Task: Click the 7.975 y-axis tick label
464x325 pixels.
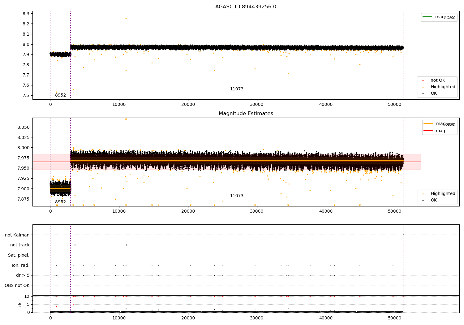Action: pos(24,158)
